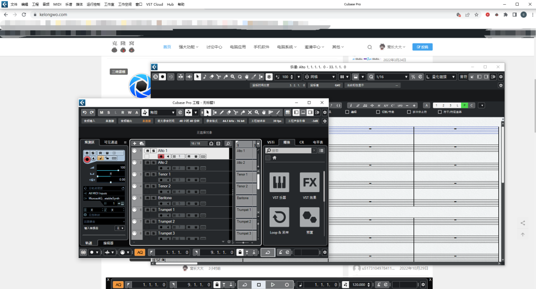536x289 pixels.
Task: Toggle monitor speaker on Alto 1 track
Action: point(168,157)
